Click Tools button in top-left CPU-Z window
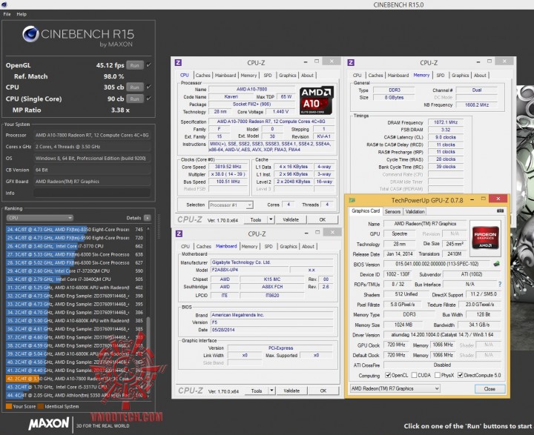The image size is (534, 435). point(256,220)
